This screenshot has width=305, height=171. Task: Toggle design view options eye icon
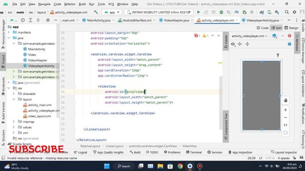tap(233, 44)
